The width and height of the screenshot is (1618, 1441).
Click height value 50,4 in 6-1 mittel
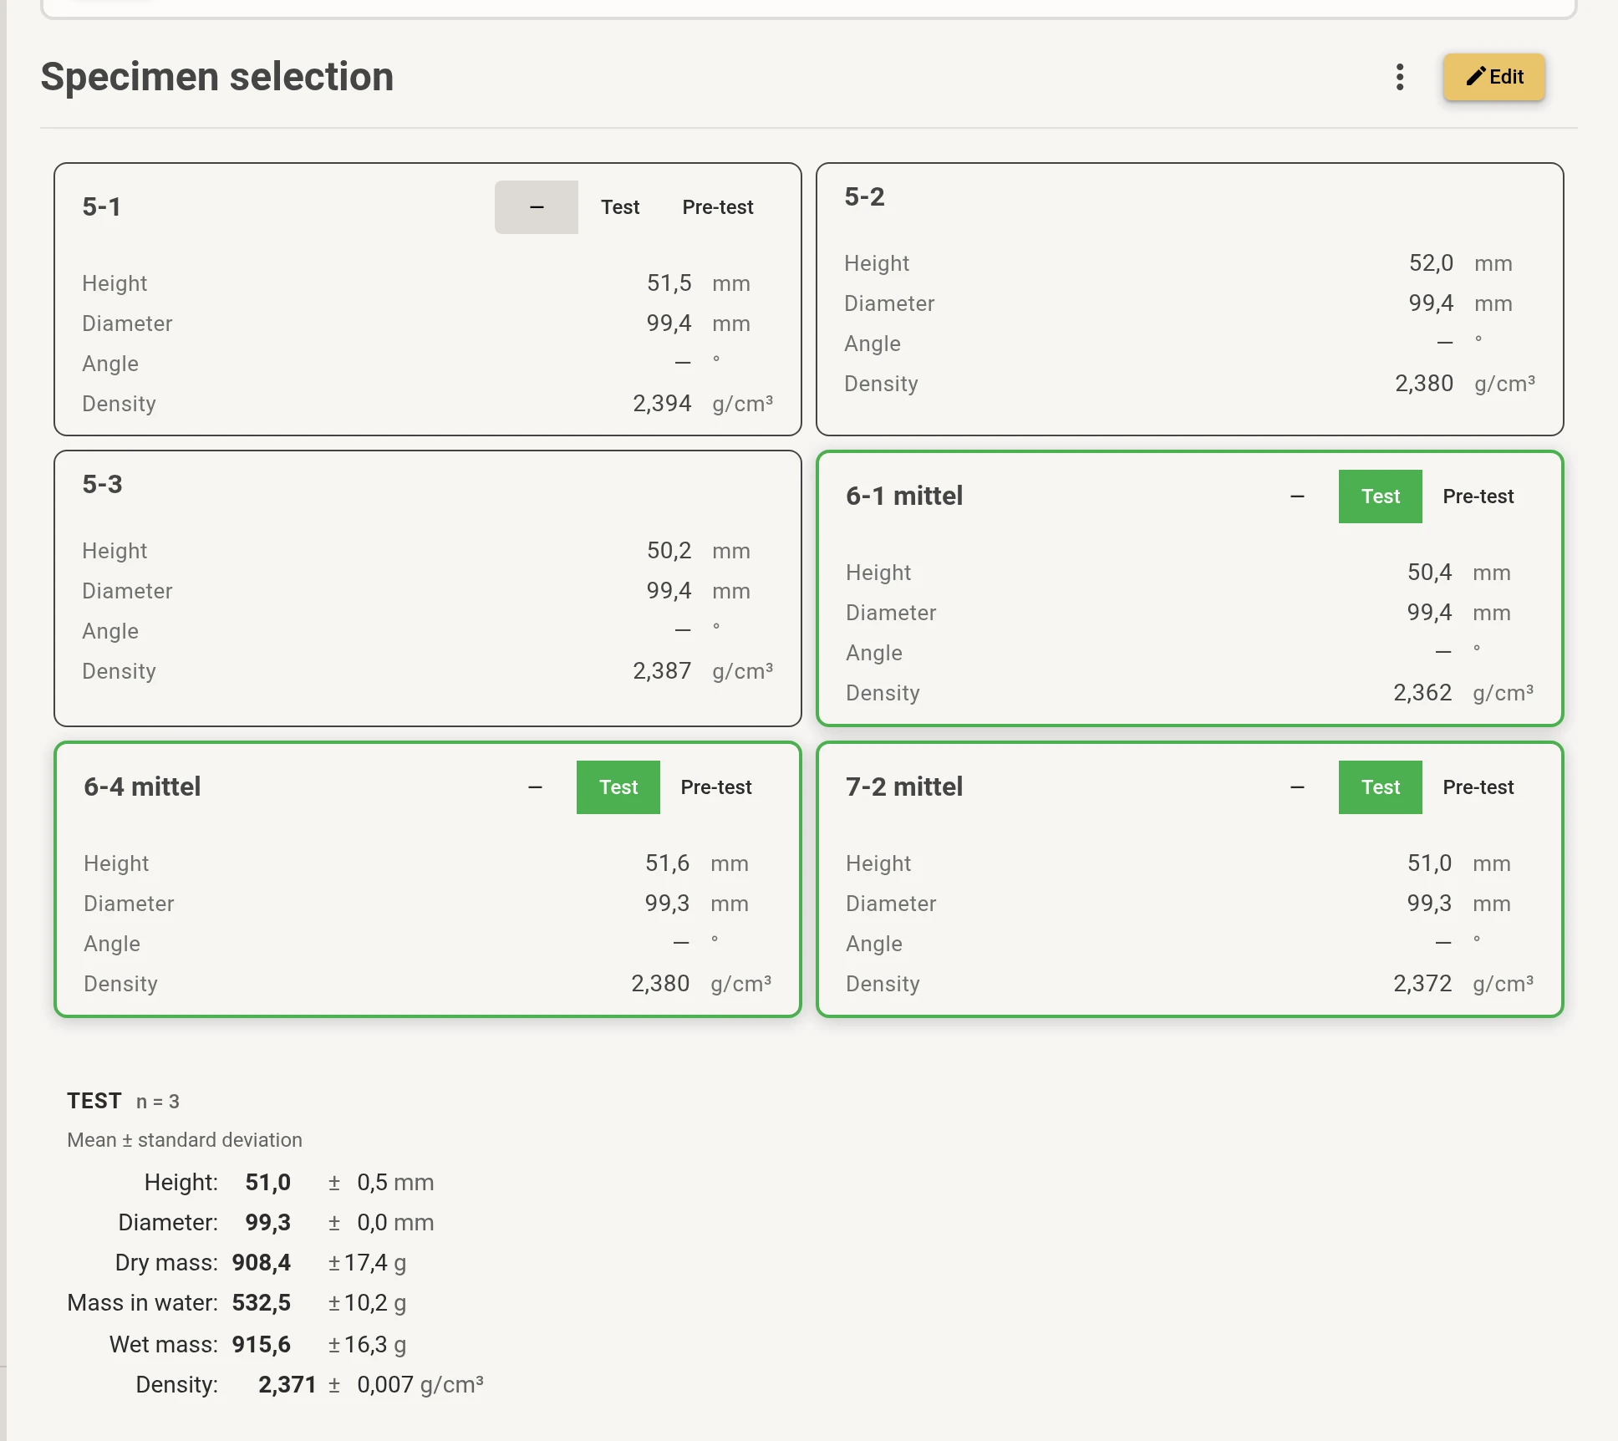click(x=1429, y=573)
